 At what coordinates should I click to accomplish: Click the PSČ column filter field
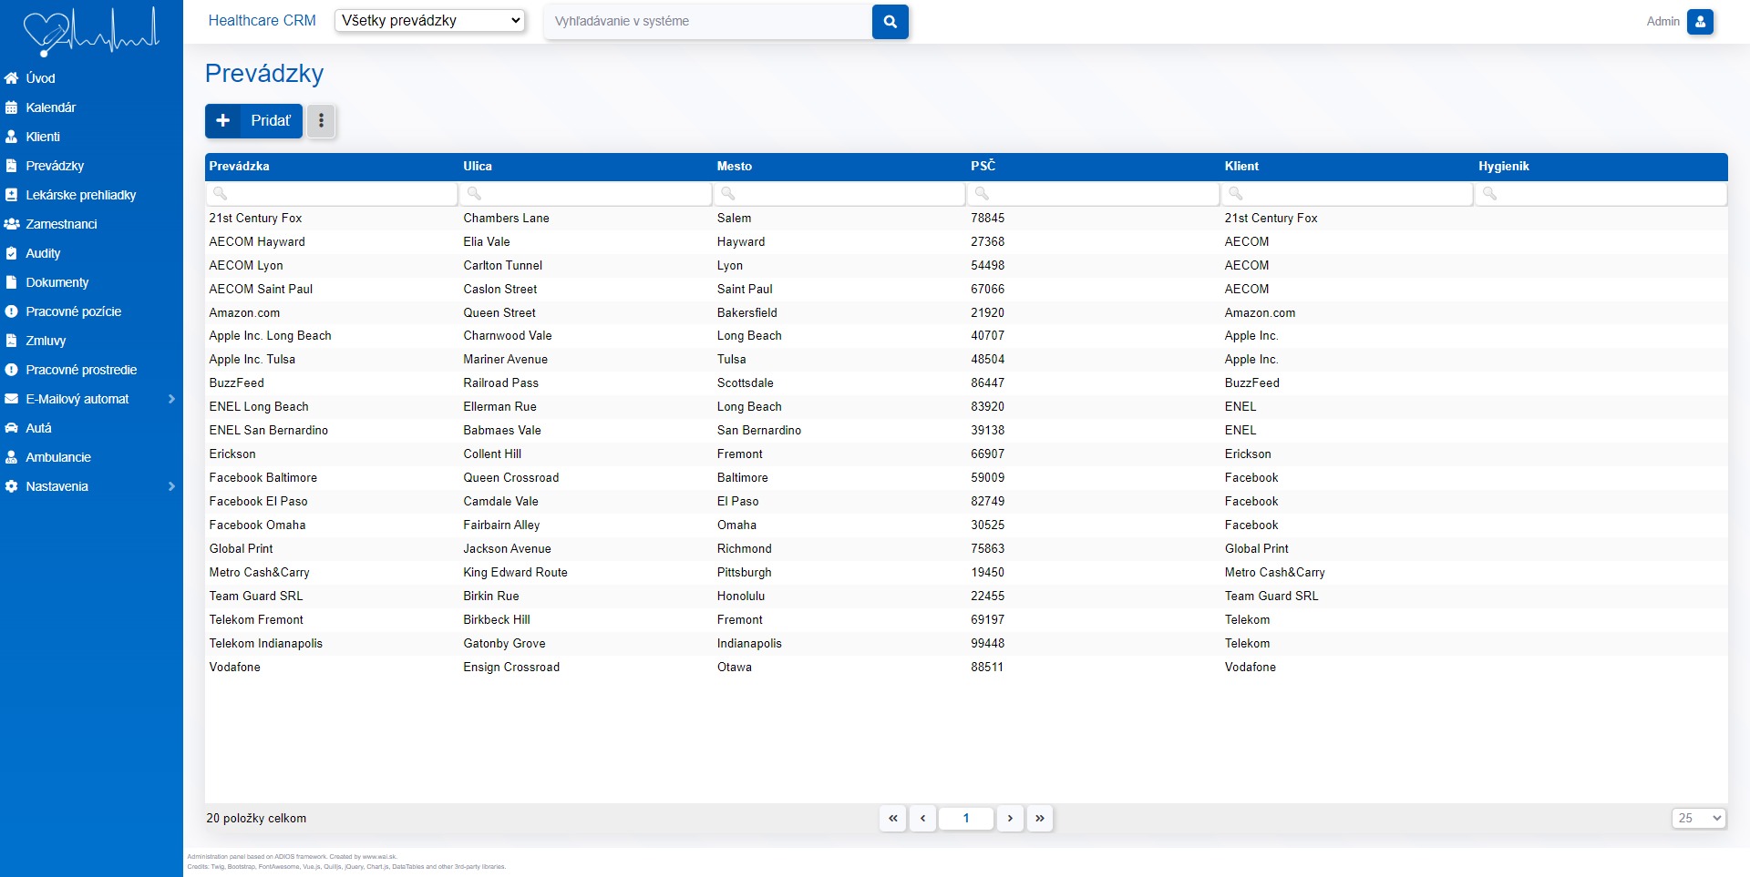coord(1094,194)
